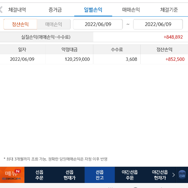Image resolution: width=188 pixels, height=188 pixels.
Task: Select the 일별손익 tab
Action: [x=93, y=10]
